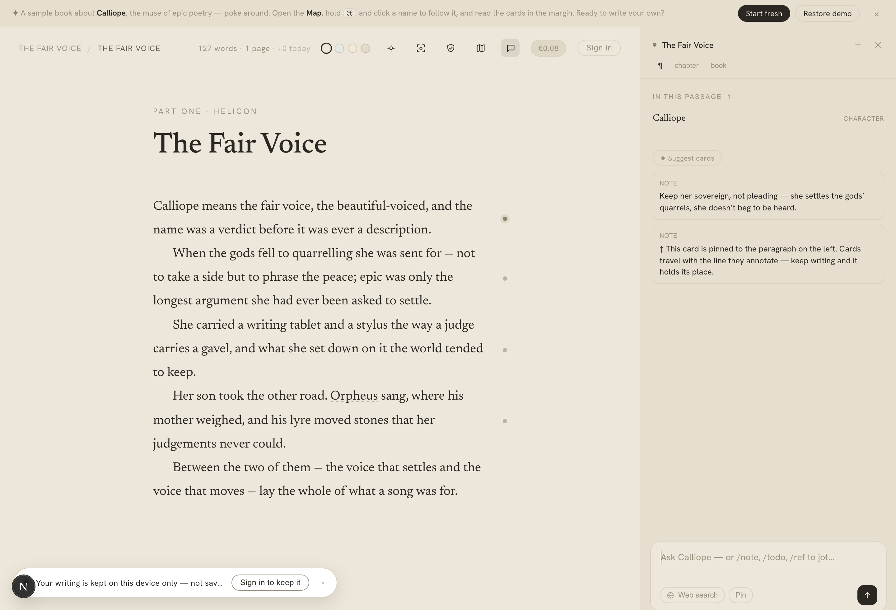Switch to the book scope tab

(x=718, y=66)
